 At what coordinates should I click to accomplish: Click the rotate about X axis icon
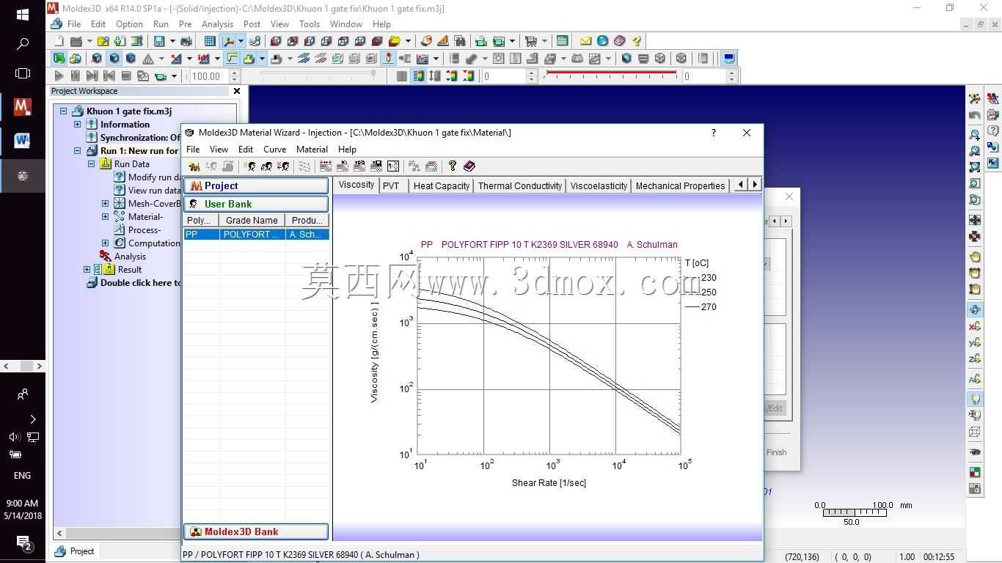975,326
